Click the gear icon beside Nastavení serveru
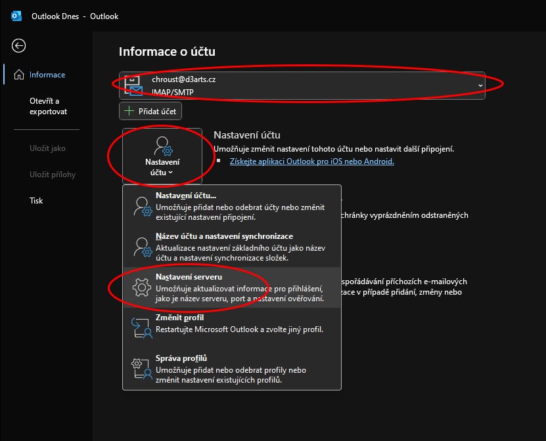This screenshot has height=441, width=546. [142, 287]
